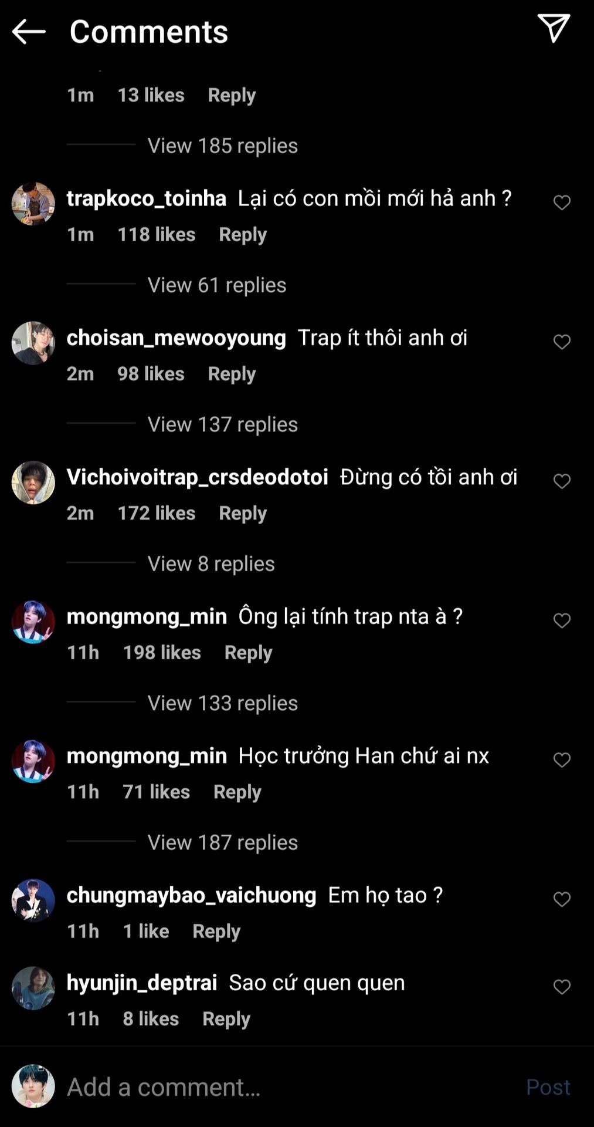Tap the Post button
The height and width of the screenshot is (1127, 594).
point(548,1087)
